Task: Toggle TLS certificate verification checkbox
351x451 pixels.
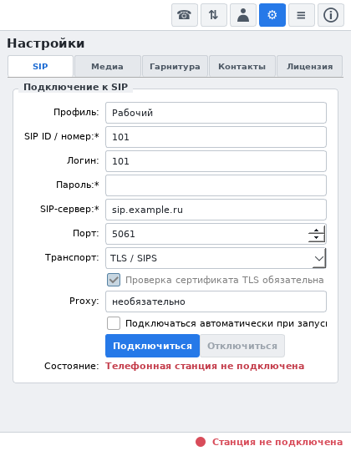Action: (x=114, y=280)
